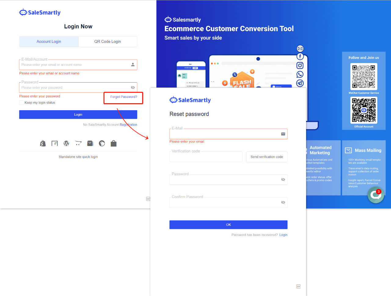Focus the Verification code input
391x296 pixels.
[206, 157]
